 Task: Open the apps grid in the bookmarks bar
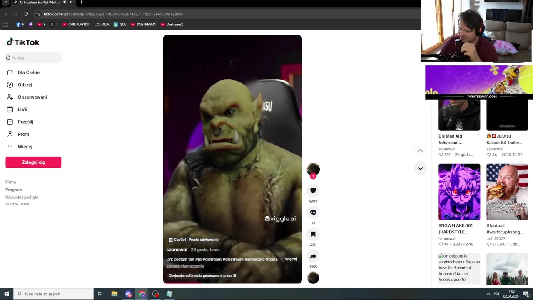pos(5,24)
